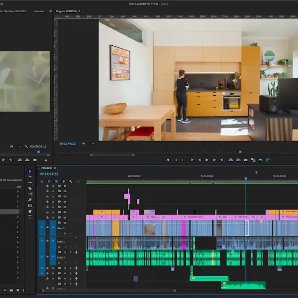This screenshot has height=298, width=298.
Task: Export frame from Program monitor camera icon
Action: coord(246,160)
